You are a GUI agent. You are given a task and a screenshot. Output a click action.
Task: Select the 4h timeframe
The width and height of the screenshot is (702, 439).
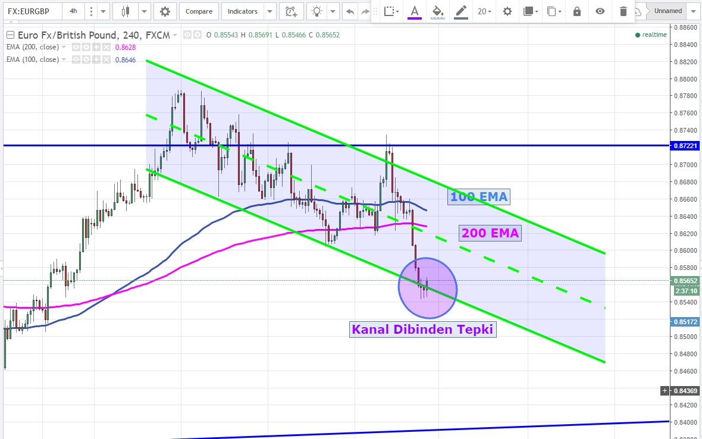73,11
